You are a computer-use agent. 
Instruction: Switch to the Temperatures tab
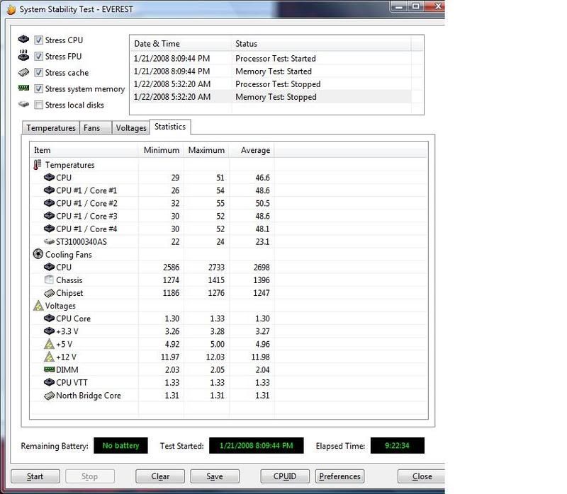[50, 128]
